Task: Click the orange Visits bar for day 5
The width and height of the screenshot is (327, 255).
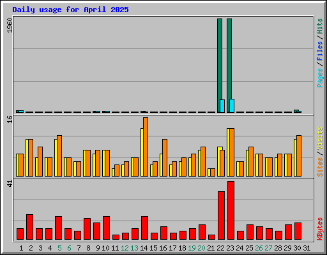Action: tap(59, 156)
